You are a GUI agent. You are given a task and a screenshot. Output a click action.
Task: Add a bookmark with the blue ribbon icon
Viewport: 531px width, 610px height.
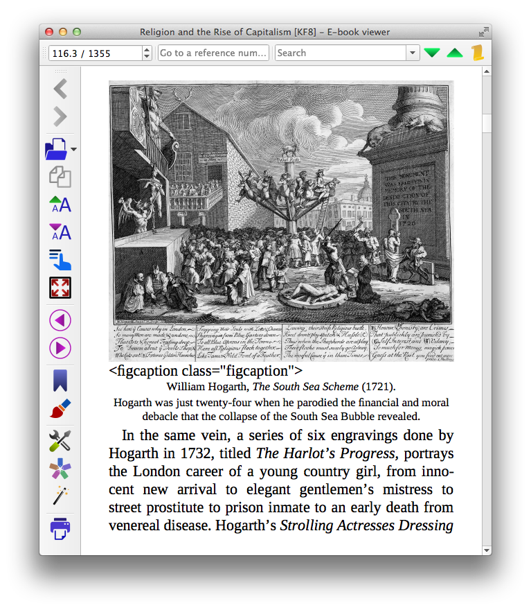point(60,380)
